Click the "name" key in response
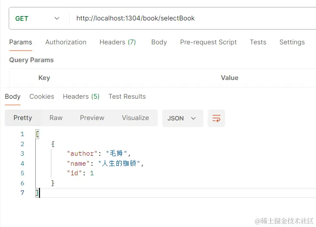Viewport: 316px width, 227px height. pos(78,164)
